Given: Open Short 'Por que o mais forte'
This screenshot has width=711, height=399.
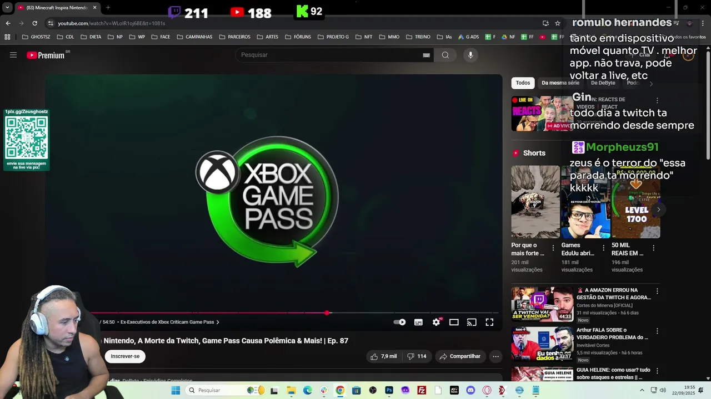Looking at the screenshot, I should [535, 202].
